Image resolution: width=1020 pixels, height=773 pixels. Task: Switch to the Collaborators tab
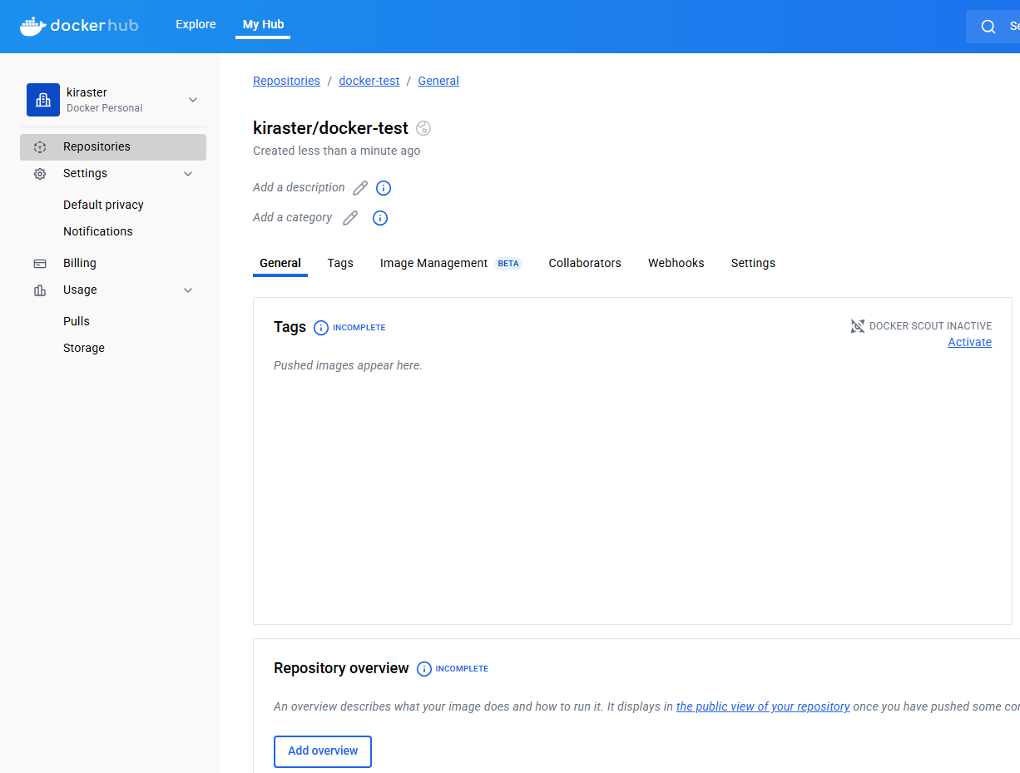tap(585, 263)
